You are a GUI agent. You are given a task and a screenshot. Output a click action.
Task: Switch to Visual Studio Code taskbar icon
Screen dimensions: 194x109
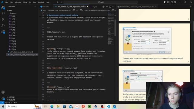pos(108,106)
